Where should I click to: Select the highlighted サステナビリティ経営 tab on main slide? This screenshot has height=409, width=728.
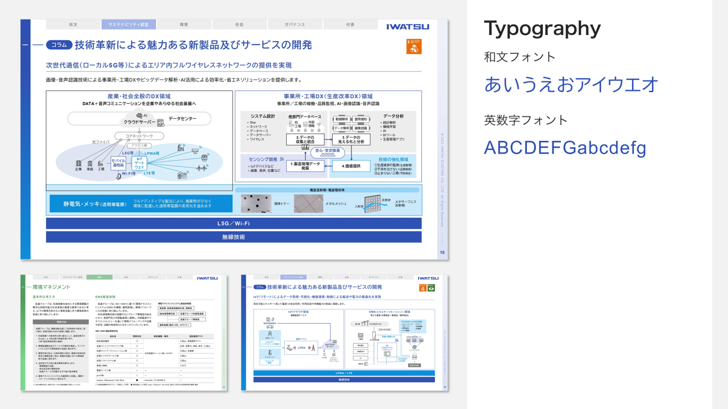tap(128, 24)
